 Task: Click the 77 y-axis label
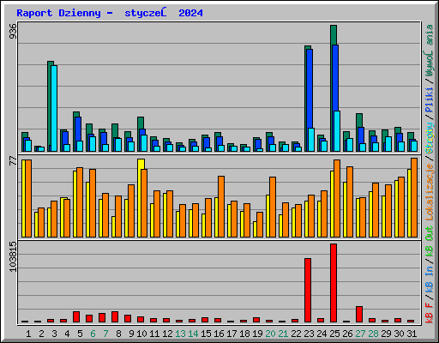tap(13, 160)
